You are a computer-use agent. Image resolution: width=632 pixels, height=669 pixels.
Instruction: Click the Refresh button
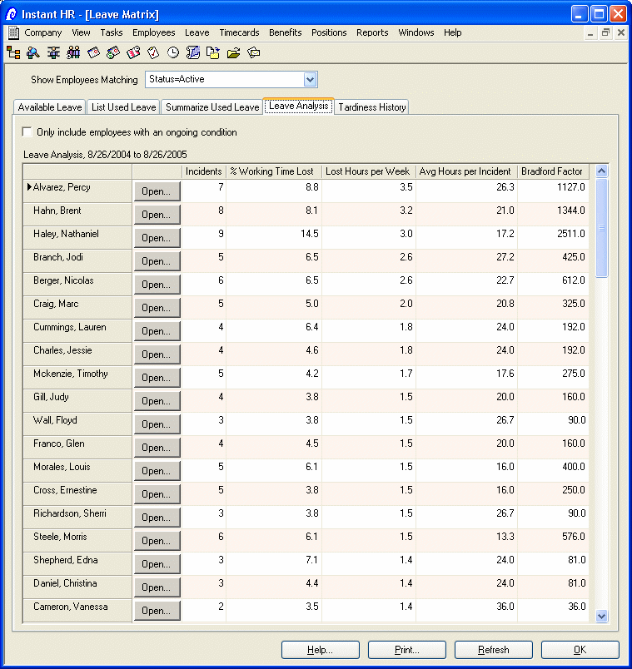pos(493,650)
